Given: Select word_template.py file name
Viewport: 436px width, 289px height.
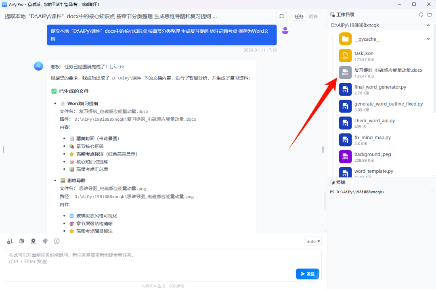Looking at the screenshot, I should pos(374,171).
